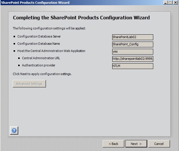The image size is (179, 151).
Task: Click the Host Central Administration Web Application label
Action: [x=51, y=51]
